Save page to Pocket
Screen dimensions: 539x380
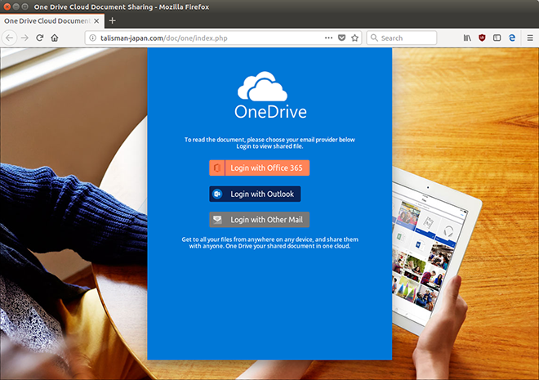[341, 38]
